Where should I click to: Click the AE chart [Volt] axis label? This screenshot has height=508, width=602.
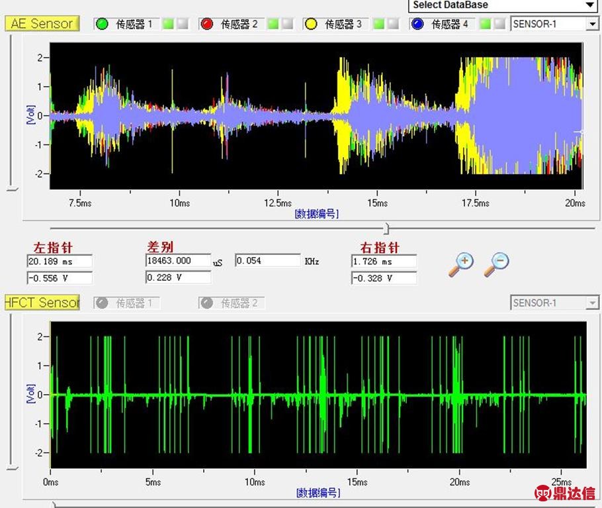[x=30, y=115]
